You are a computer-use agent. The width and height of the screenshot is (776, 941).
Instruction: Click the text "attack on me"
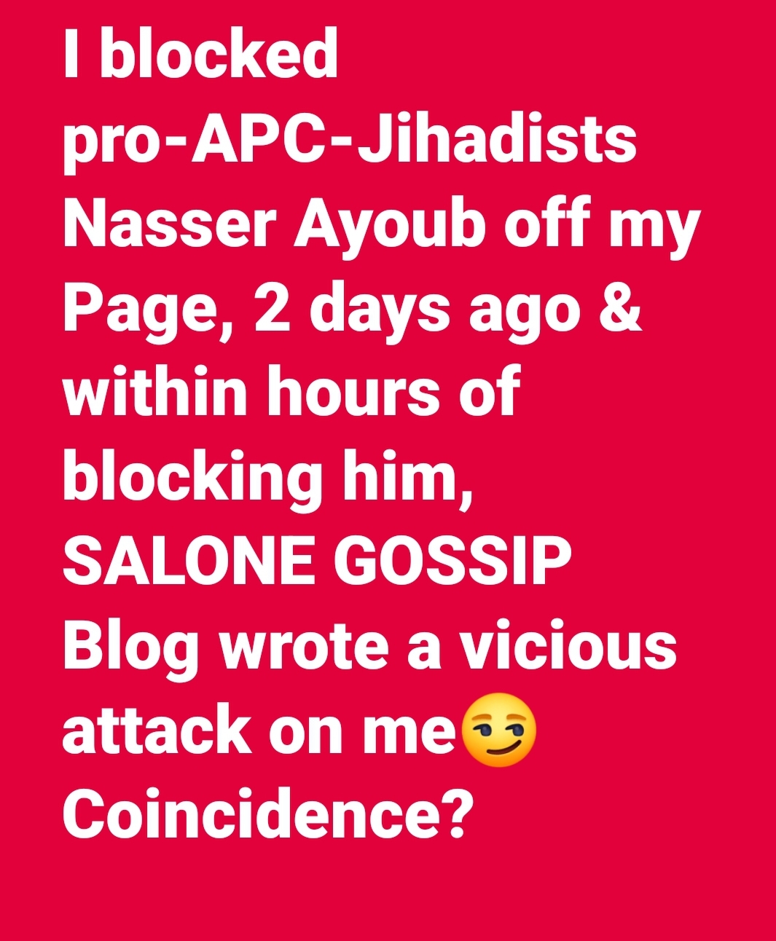(259, 731)
